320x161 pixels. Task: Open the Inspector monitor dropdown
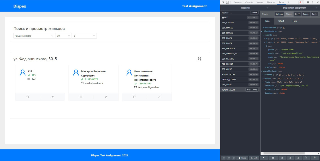coord(245,8)
